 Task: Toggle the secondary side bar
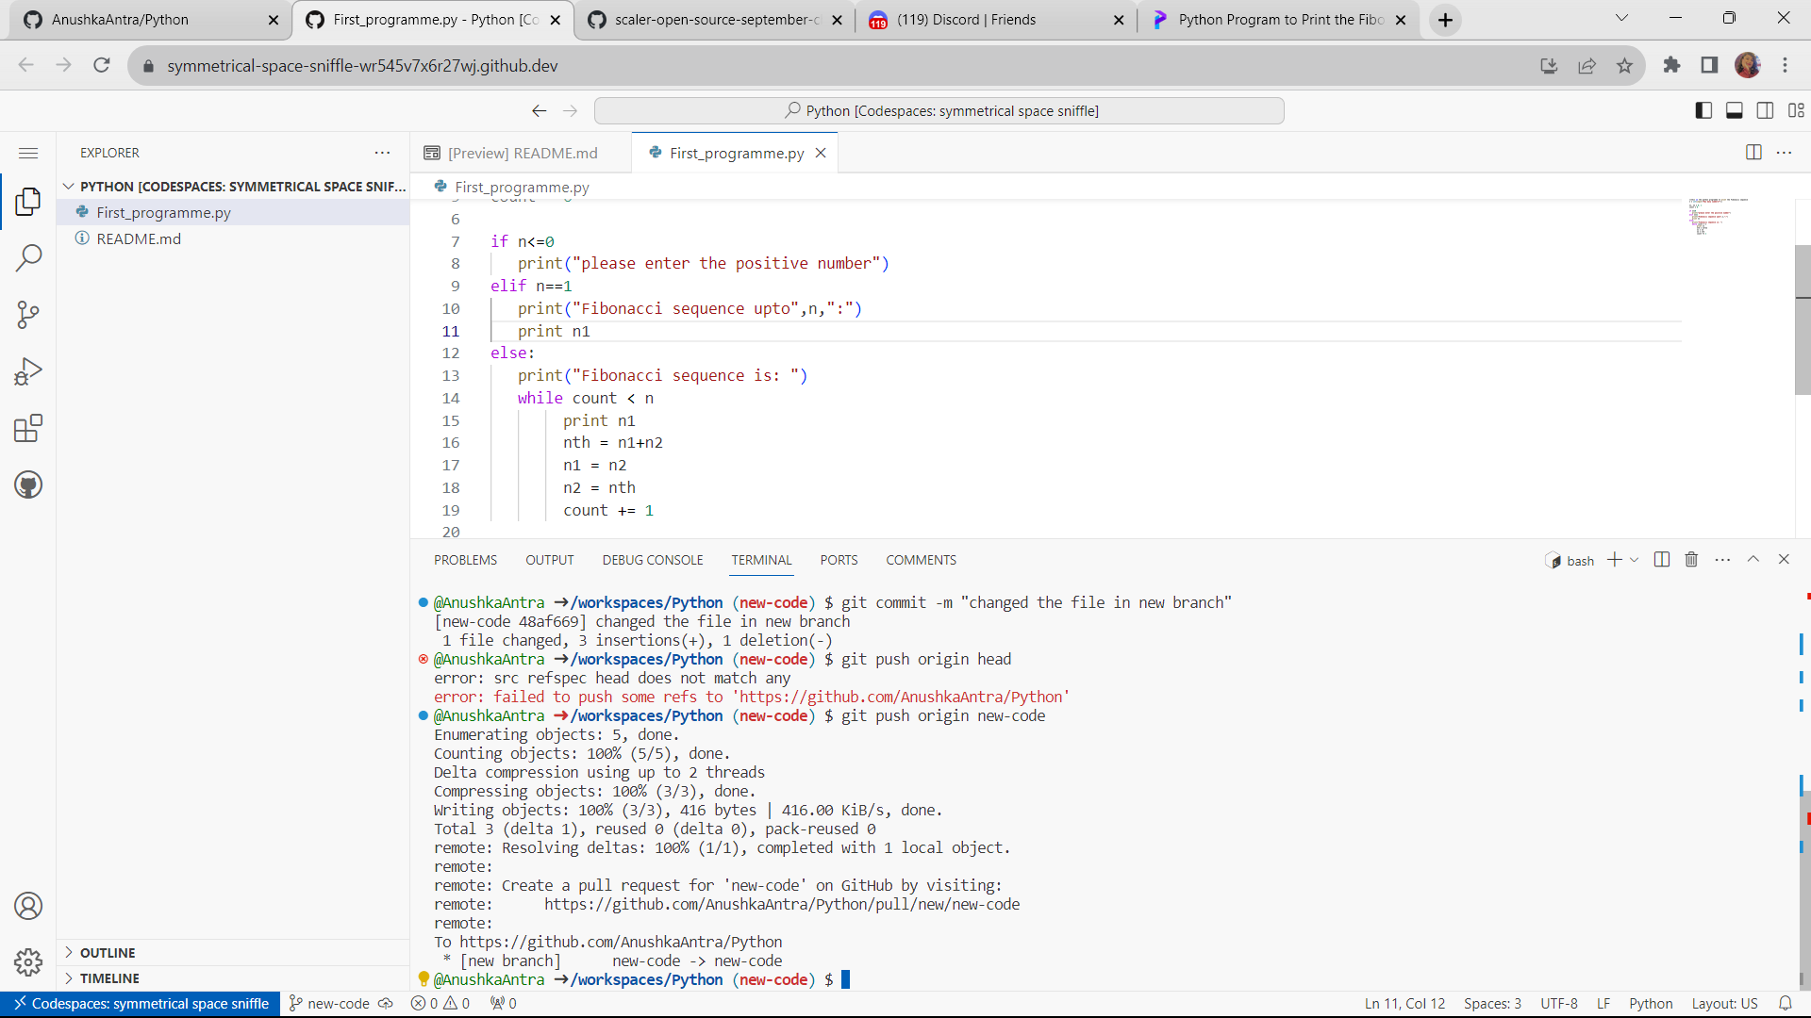[1764, 110]
